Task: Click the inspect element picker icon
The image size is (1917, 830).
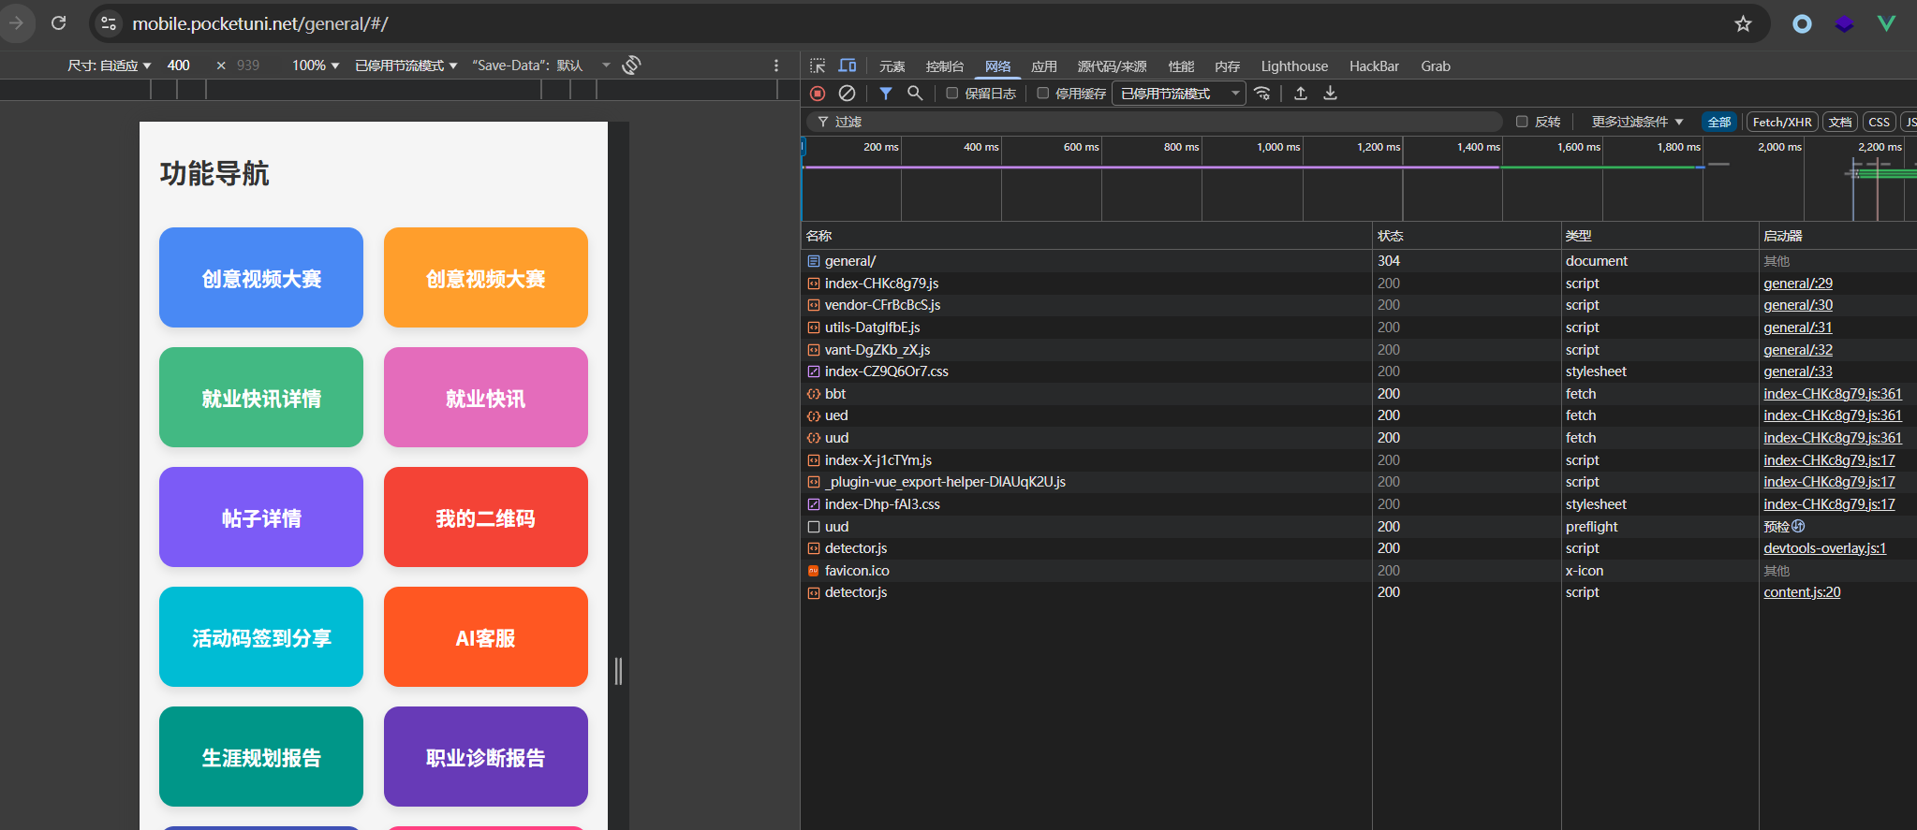Action: click(818, 66)
